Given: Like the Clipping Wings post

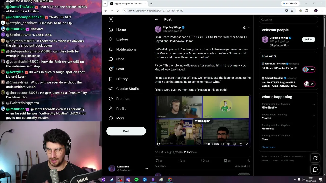Looking at the screenshot, I should (x=203, y=161).
